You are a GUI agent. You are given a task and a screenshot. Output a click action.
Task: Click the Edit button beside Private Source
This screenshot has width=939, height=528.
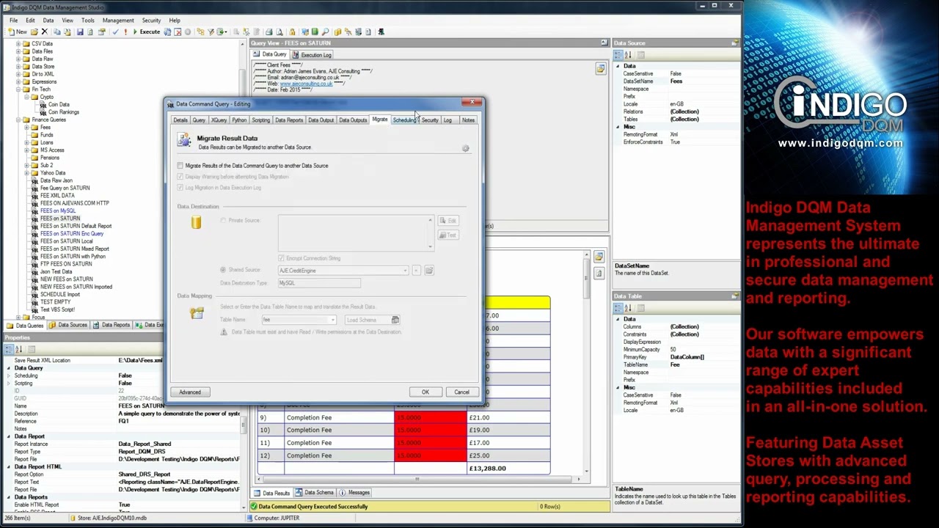pos(448,221)
